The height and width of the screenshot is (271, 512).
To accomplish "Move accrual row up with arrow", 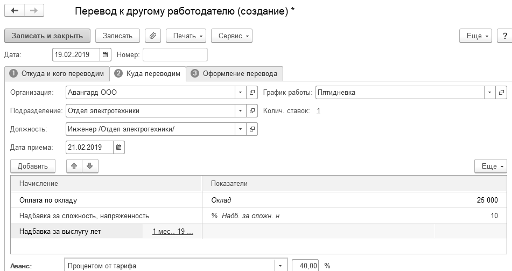I will (x=75, y=166).
